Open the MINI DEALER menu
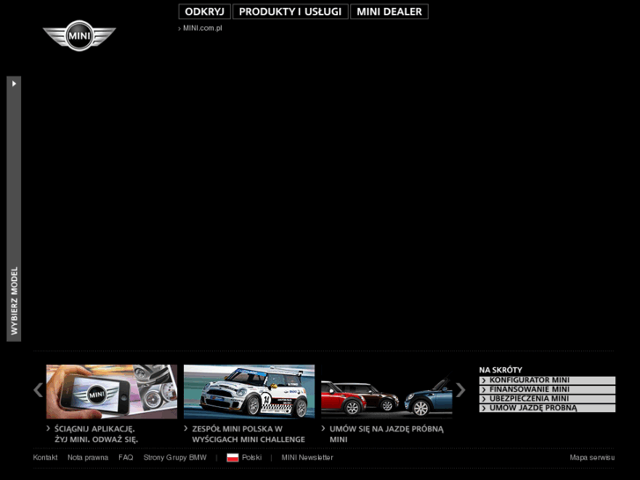 pos(389,11)
